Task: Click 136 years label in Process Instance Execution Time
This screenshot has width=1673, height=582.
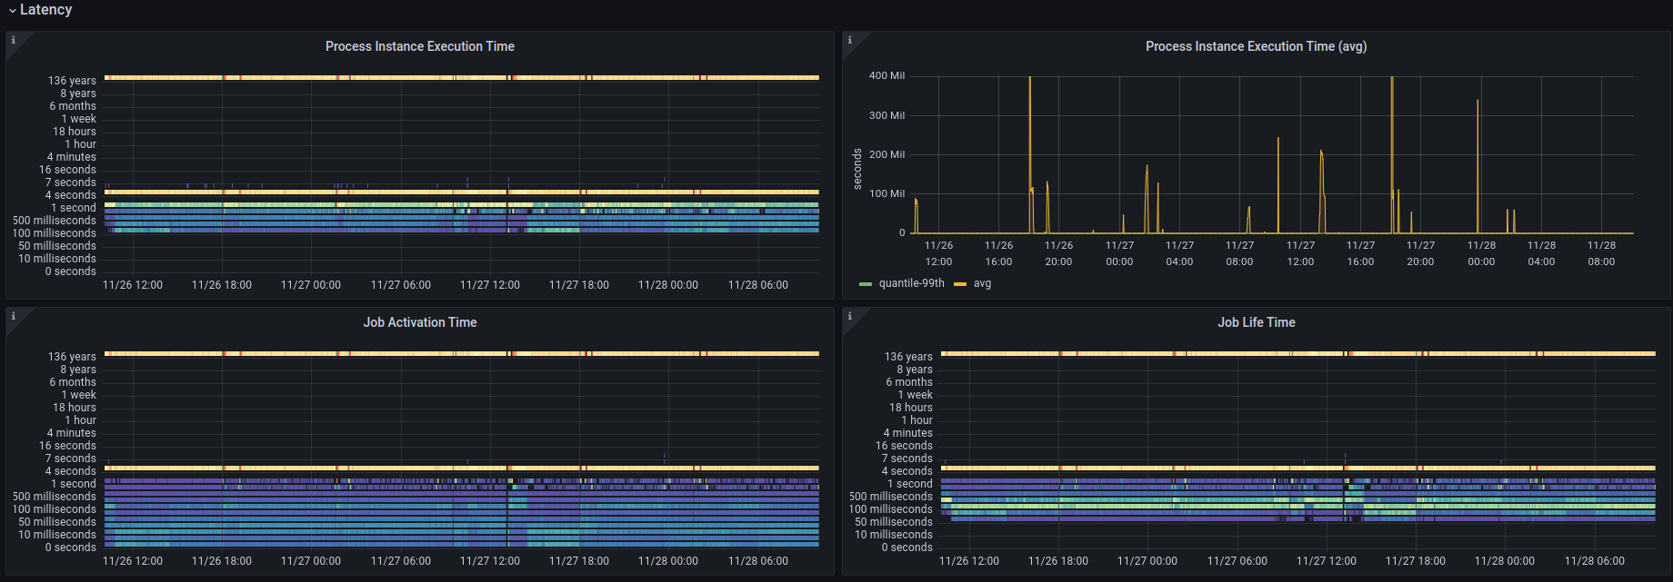Action: pos(72,81)
